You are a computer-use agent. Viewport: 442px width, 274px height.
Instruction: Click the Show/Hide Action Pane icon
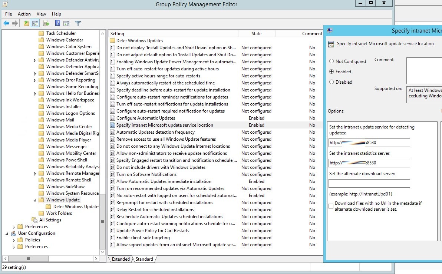coord(66,23)
